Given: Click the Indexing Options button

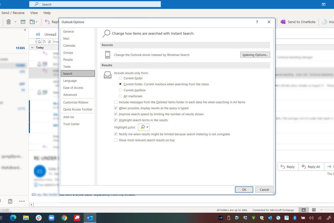Looking at the screenshot, I should [x=255, y=55].
